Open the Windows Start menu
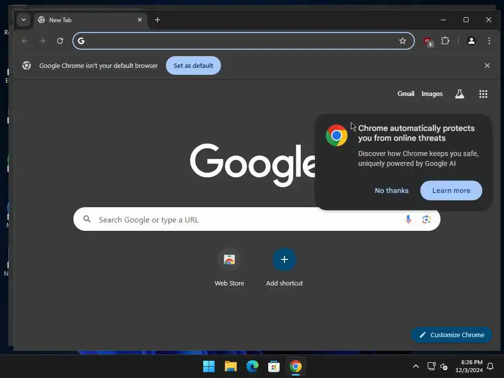Viewport: 504px width, 378px height. click(x=209, y=366)
